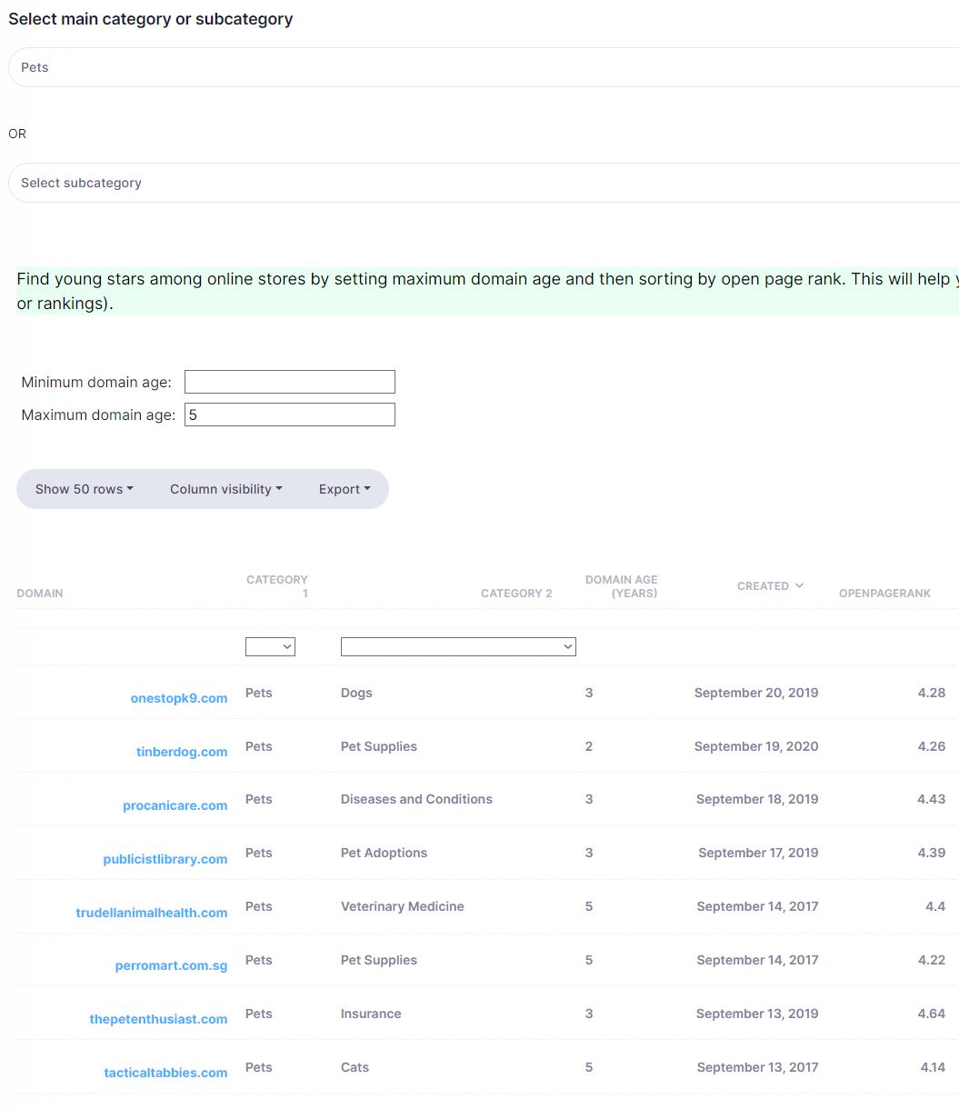Visit the tinberdog.com domain link
Screen dimensions: 959x1109
182,752
